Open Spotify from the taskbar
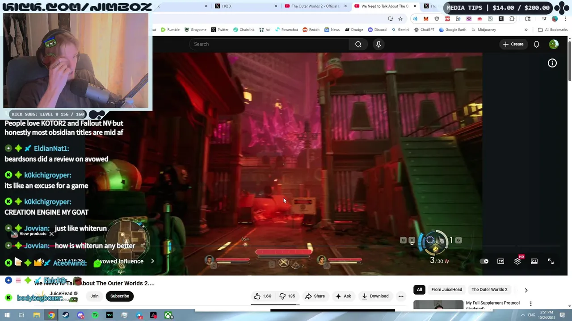Image resolution: width=572 pixels, height=321 pixels. coord(95,315)
